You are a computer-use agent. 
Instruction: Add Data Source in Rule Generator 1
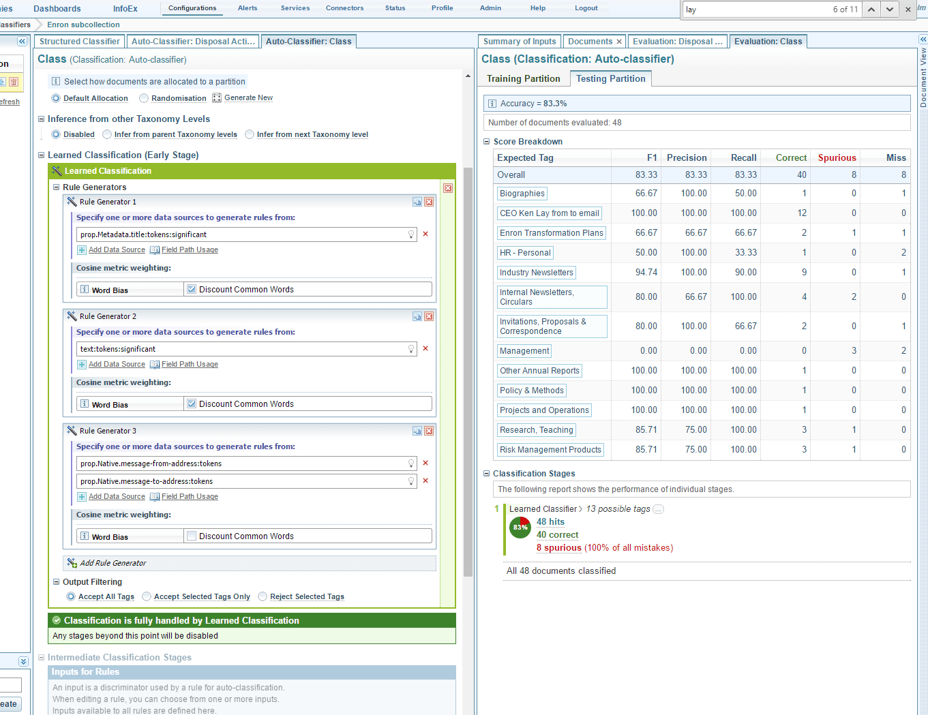tap(117, 250)
